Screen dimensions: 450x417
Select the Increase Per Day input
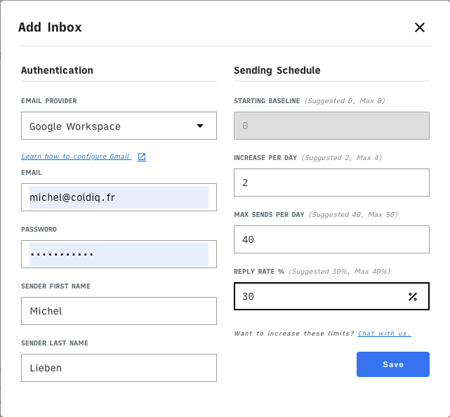331,183
